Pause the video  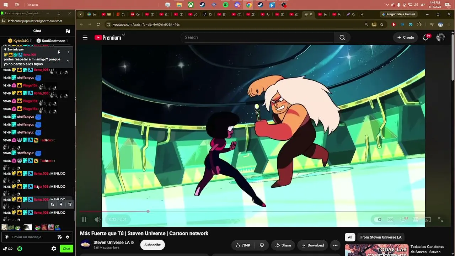click(84, 219)
